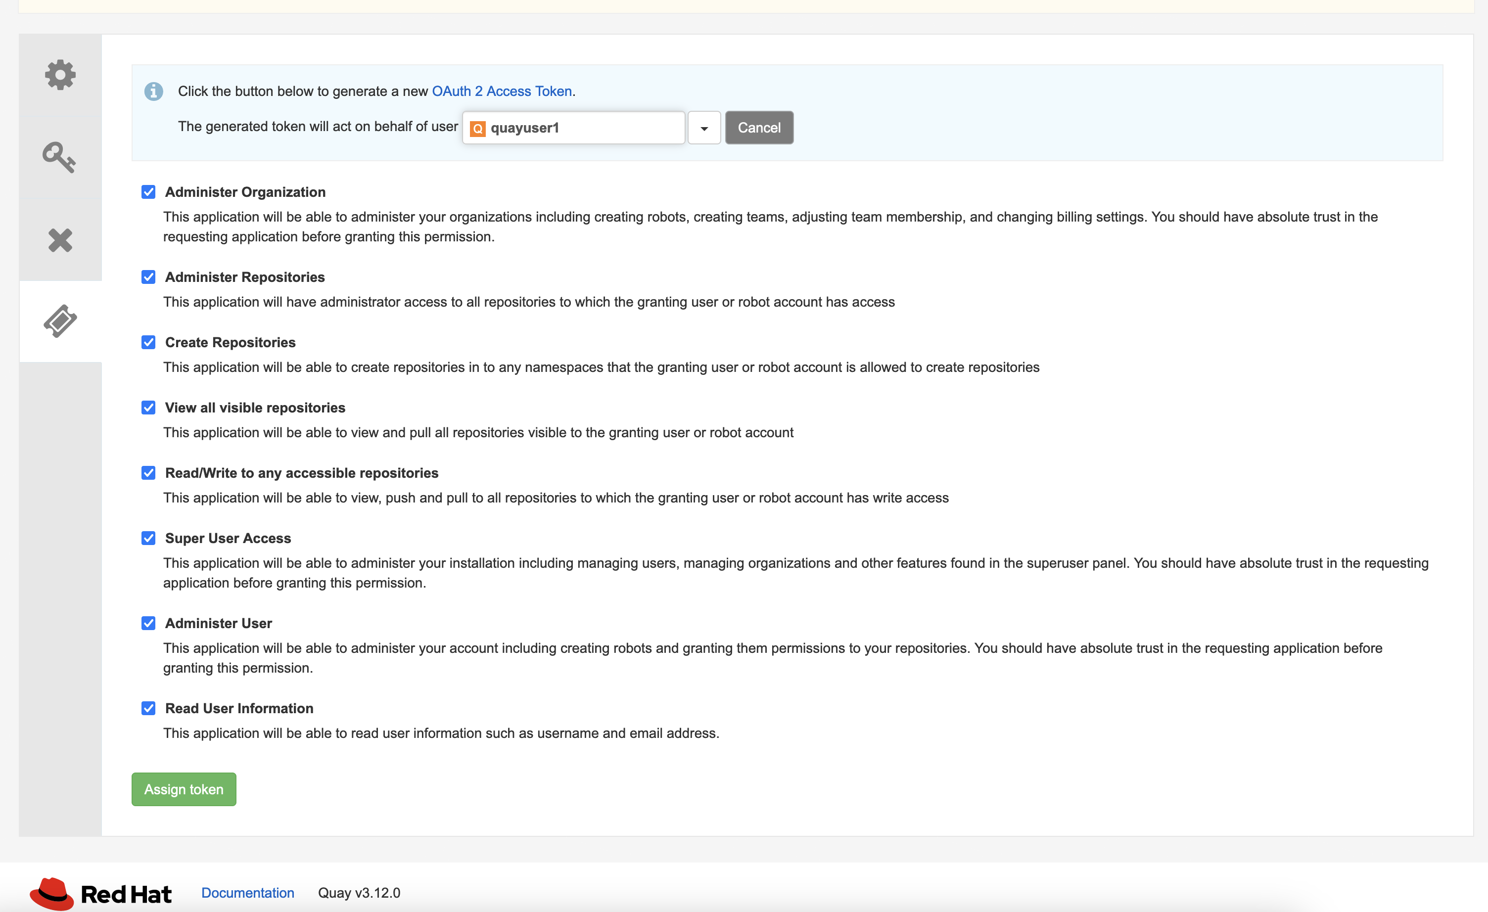Viewport: 1488px width, 912px height.
Task: Open the OAuth 2 Access Token link
Action: pyautogui.click(x=501, y=91)
